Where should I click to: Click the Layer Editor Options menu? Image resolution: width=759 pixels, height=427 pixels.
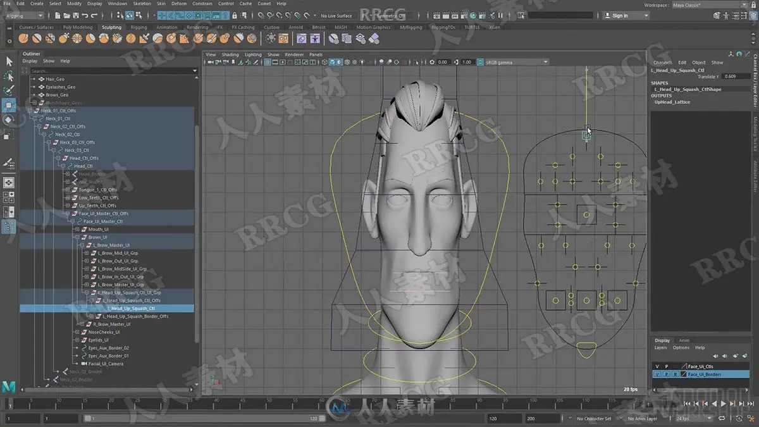tap(681, 348)
